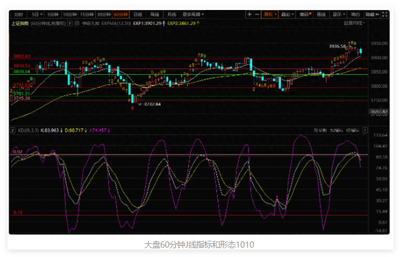Open the 5日 period dropdown

click(x=37, y=14)
